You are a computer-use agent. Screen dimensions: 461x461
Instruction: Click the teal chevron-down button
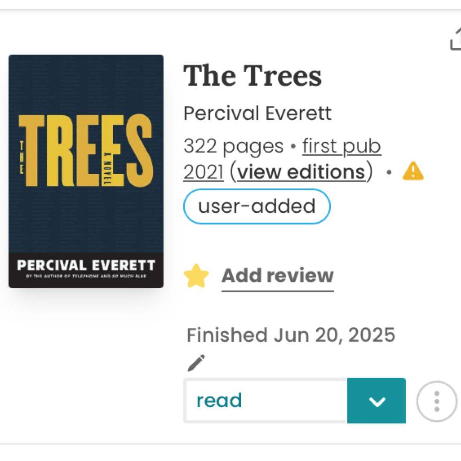click(x=376, y=401)
